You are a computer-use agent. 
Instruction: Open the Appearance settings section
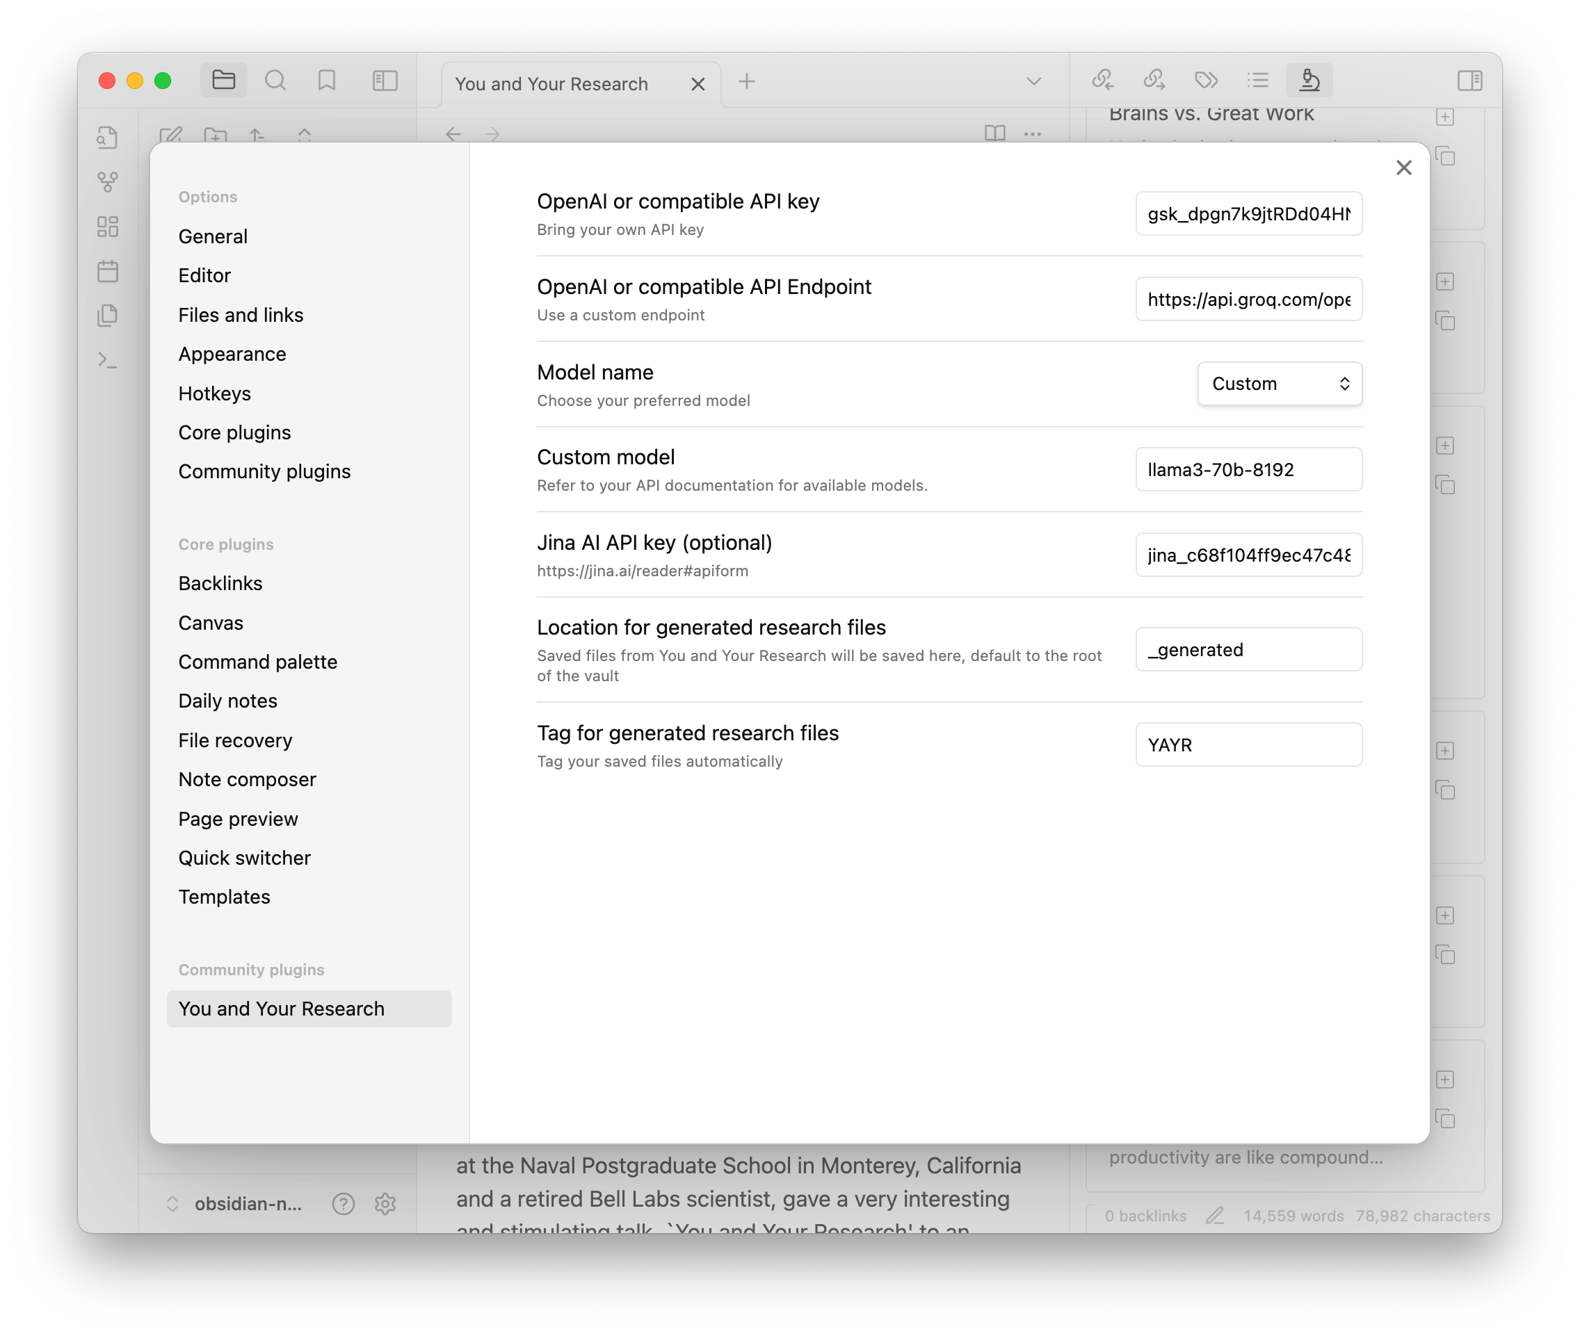pyautogui.click(x=232, y=355)
